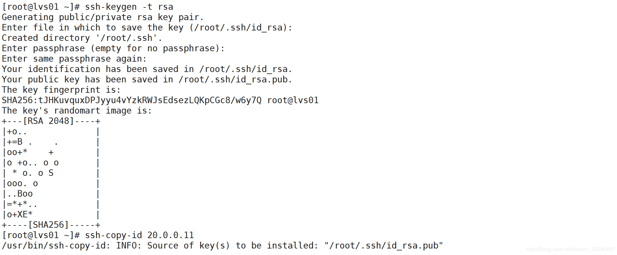Click the 'ssh-keygen -t rsa' command text
Screen dimensions: 617x255
[129, 7]
